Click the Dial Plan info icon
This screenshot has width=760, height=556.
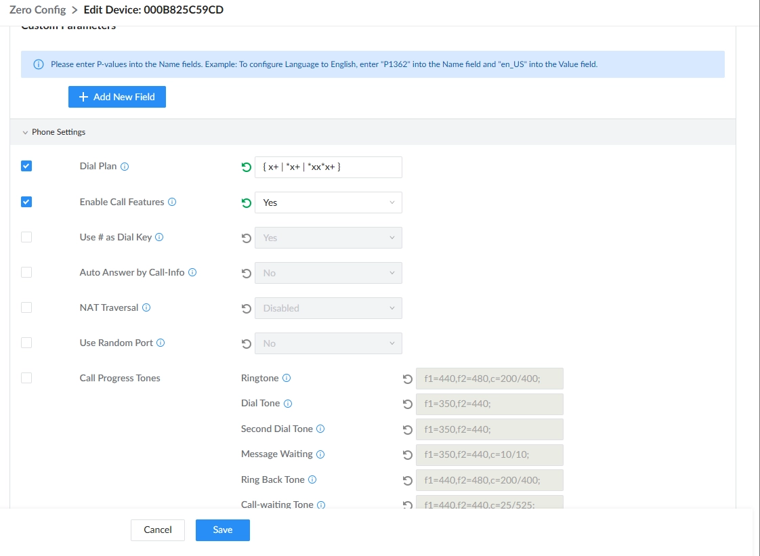tap(125, 167)
